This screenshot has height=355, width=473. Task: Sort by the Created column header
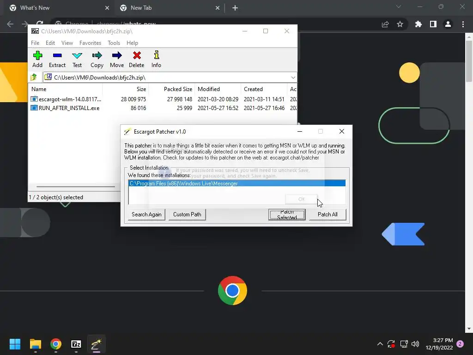(264, 89)
